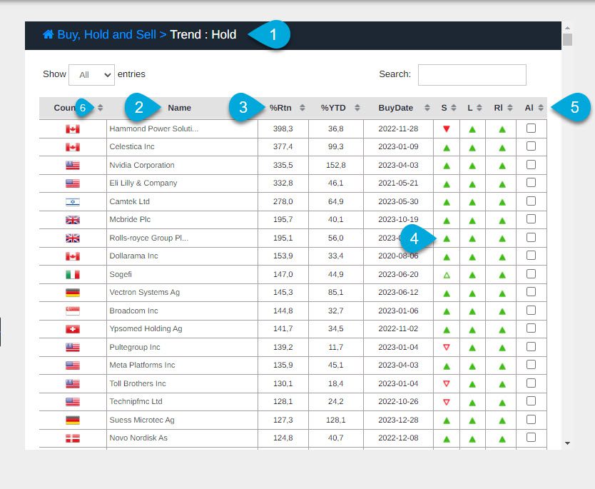The width and height of the screenshot is (595, 489).
Task: Click Singapore flag beside Broadcom Inc
Action: [x=72, y=311]
